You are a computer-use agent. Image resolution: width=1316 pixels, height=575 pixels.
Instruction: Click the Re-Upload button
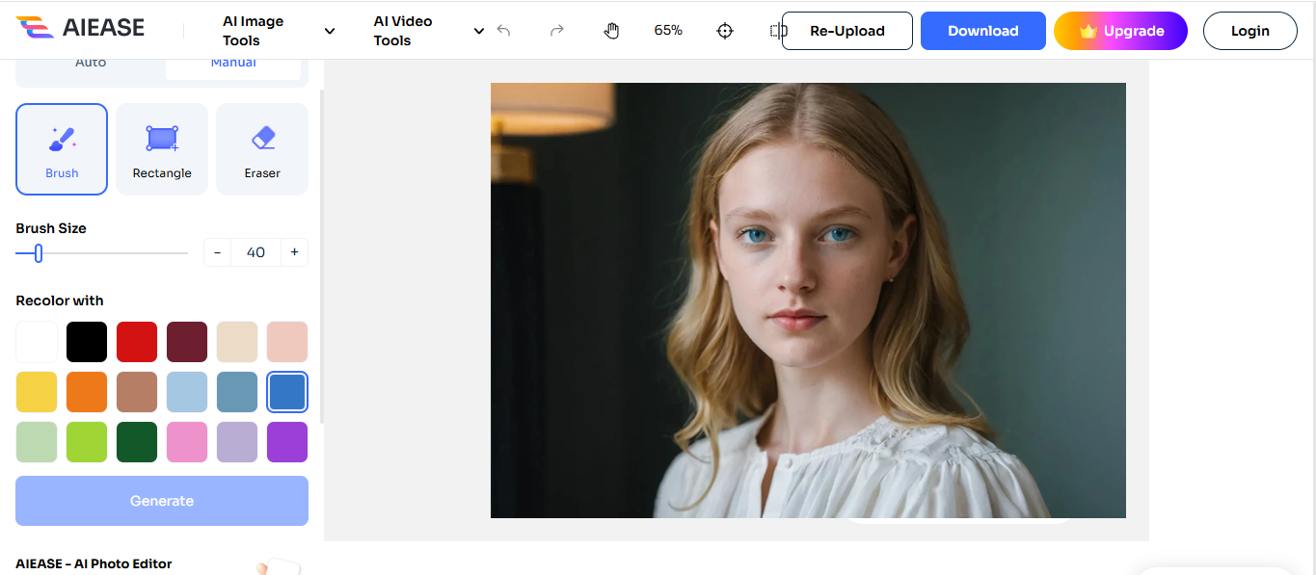[846, 30]
